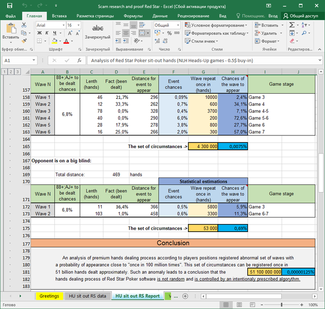Click the merge and center icon
The height and width of the screenshot is (309, 325).
(x=142, y=33)
